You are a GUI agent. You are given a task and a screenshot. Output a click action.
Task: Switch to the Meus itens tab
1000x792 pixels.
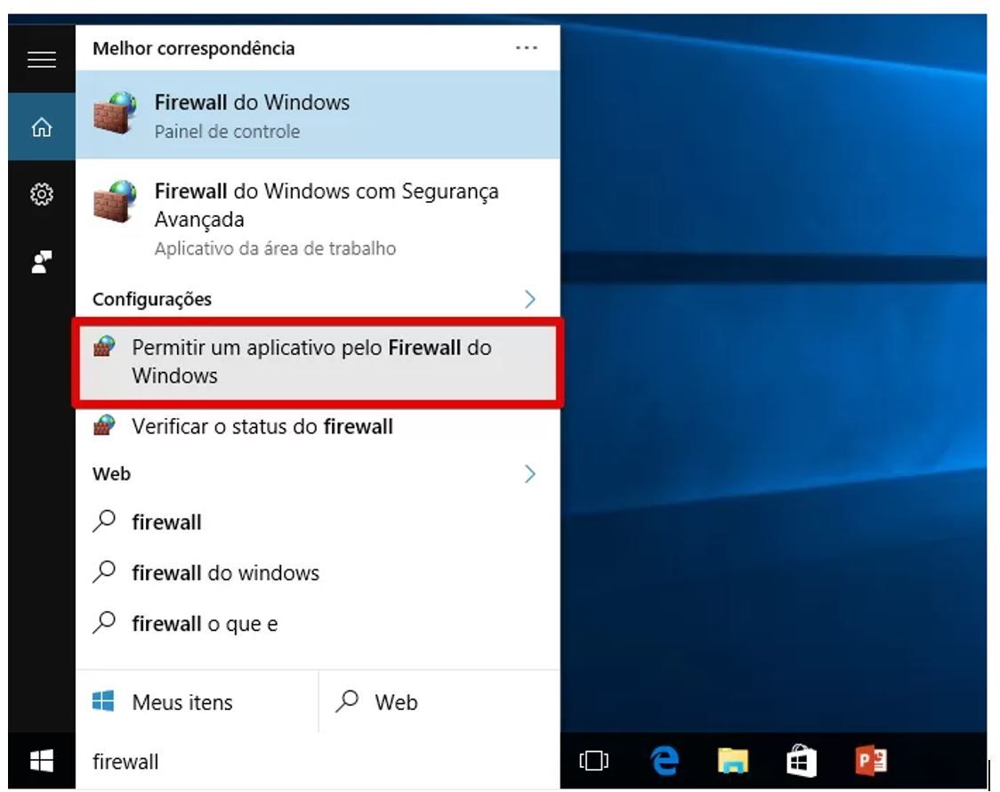point(196,702)
